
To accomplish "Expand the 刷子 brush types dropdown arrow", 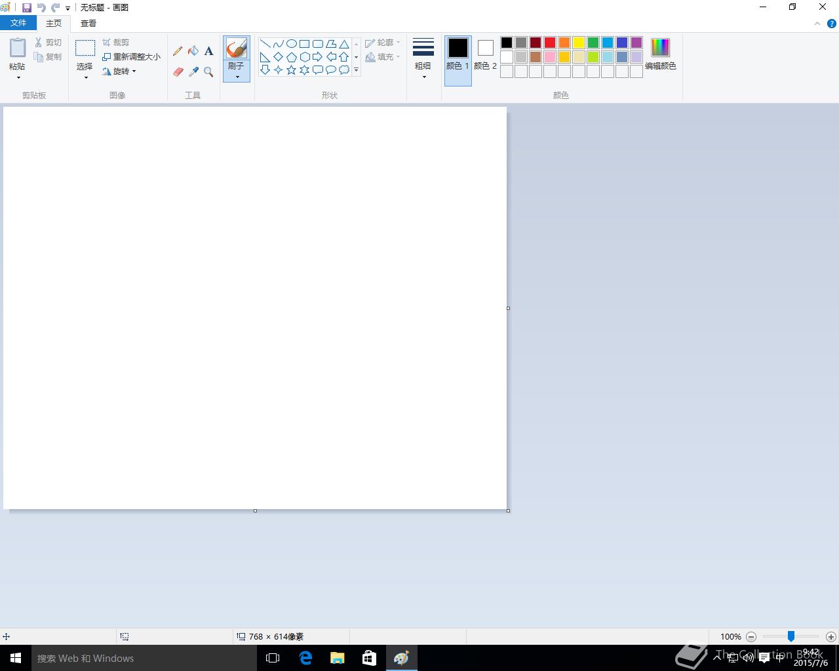I will 237,77.
